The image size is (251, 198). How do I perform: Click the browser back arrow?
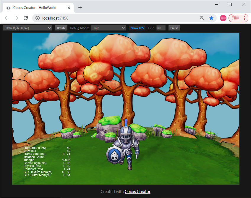(7, 18)
